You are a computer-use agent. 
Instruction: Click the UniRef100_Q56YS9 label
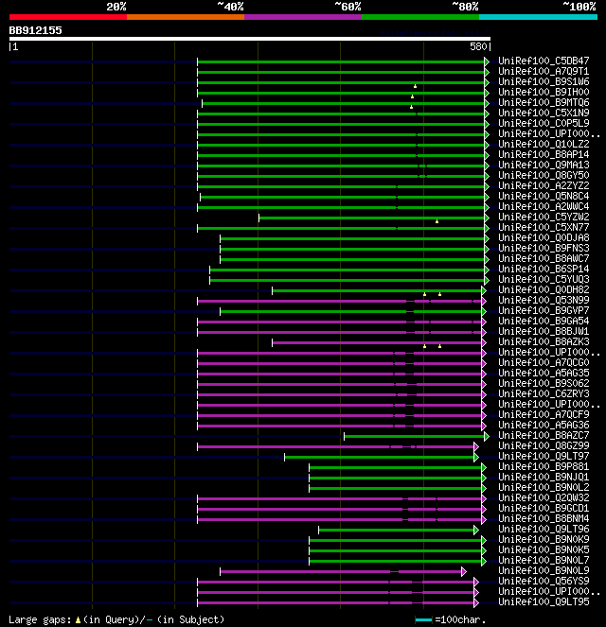pos(544,581)
